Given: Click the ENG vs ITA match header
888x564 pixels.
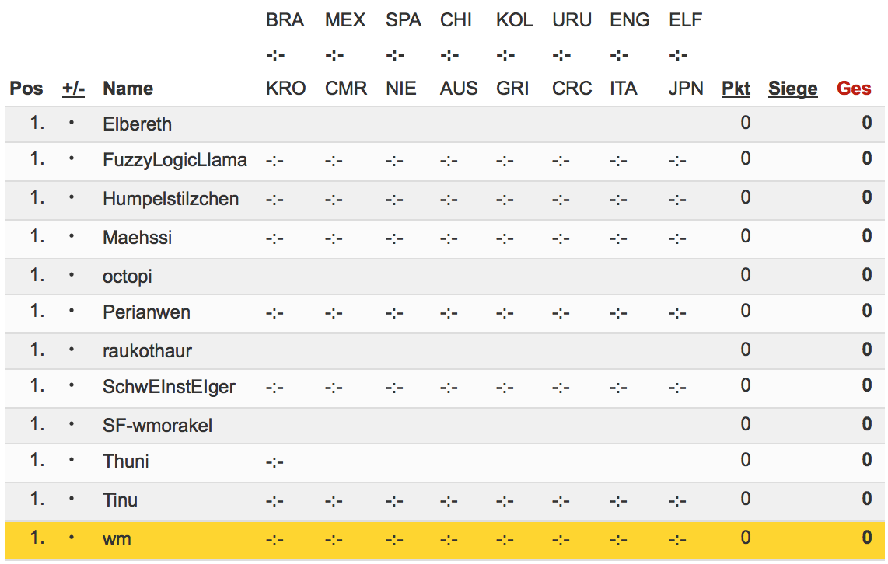Looking at the screenshot, I should pyautogui.click(x=629, y=54).
